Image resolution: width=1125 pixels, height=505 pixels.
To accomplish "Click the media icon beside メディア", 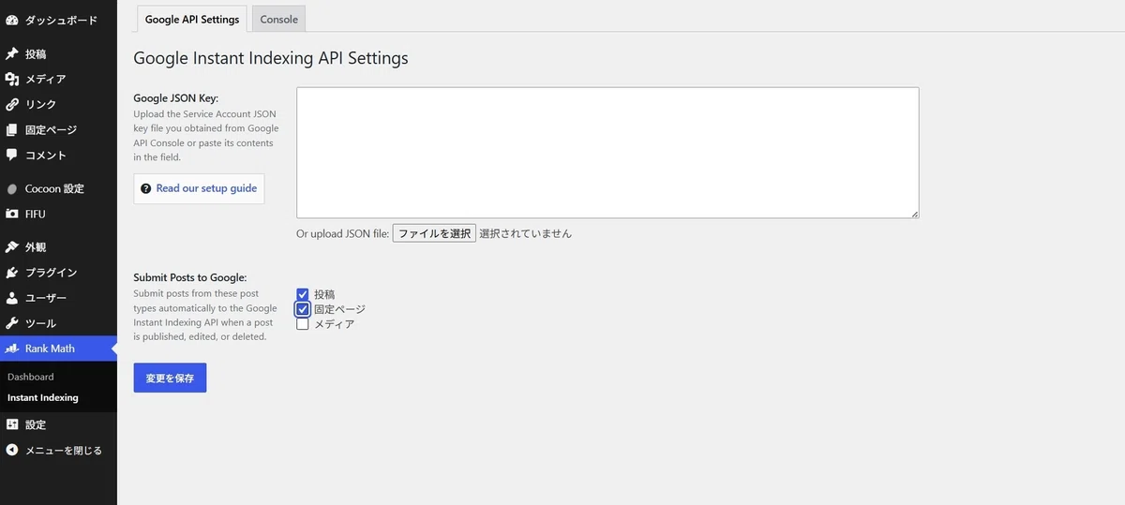I will 11,80.
